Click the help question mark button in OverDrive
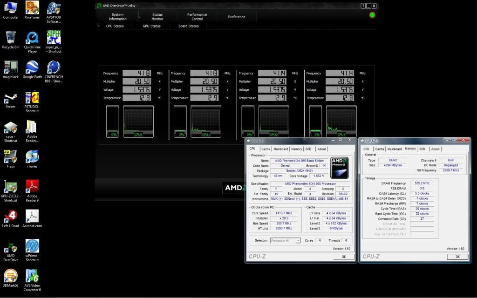477x298 pixels. (x=363, y=6)
